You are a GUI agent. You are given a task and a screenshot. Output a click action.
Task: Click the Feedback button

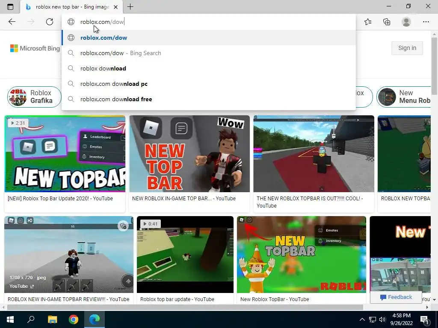click(x=396, y=297)
